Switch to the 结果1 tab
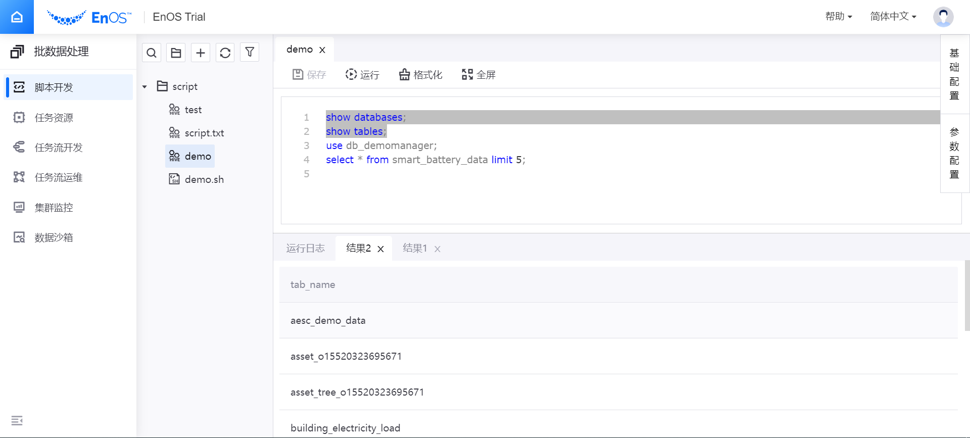Image resolution: width=970 pixels, height=438 pixels. point(415,248)
